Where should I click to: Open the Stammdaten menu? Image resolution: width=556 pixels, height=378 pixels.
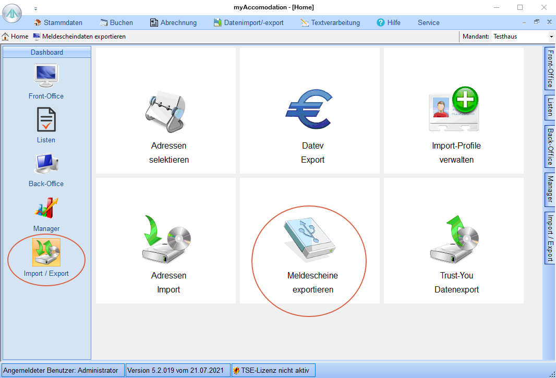[x=58, y=22]
